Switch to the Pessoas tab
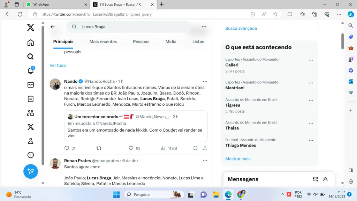Viewport: 357px width, 201px height. point(141,42)
